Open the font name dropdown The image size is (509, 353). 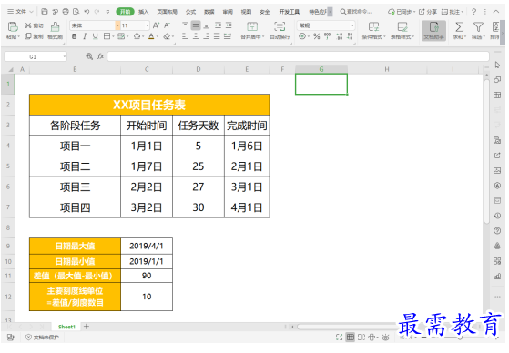(x=117, y=25)
